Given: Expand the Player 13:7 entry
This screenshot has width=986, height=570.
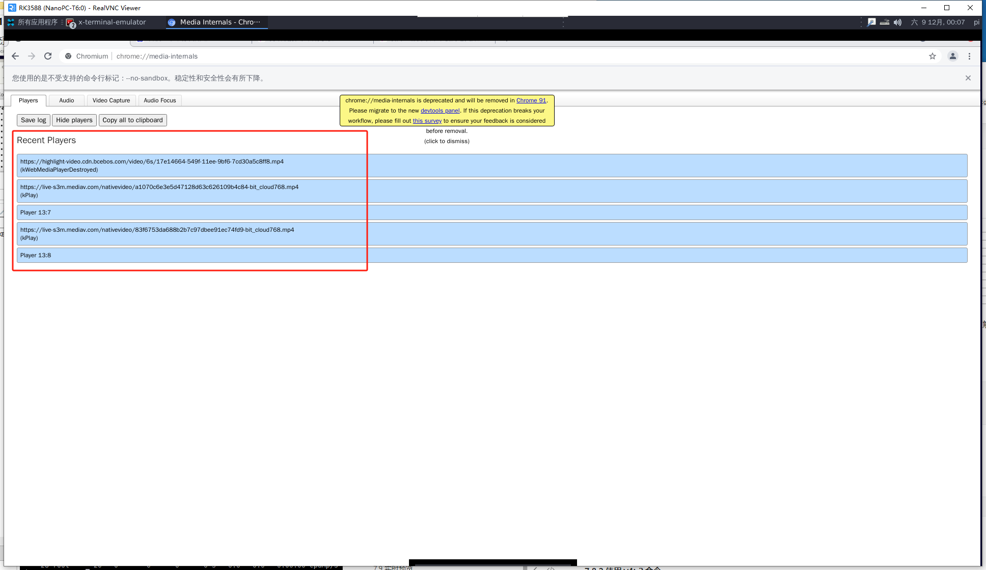Looking at the screenshot, I should click(x=36, y=212).
